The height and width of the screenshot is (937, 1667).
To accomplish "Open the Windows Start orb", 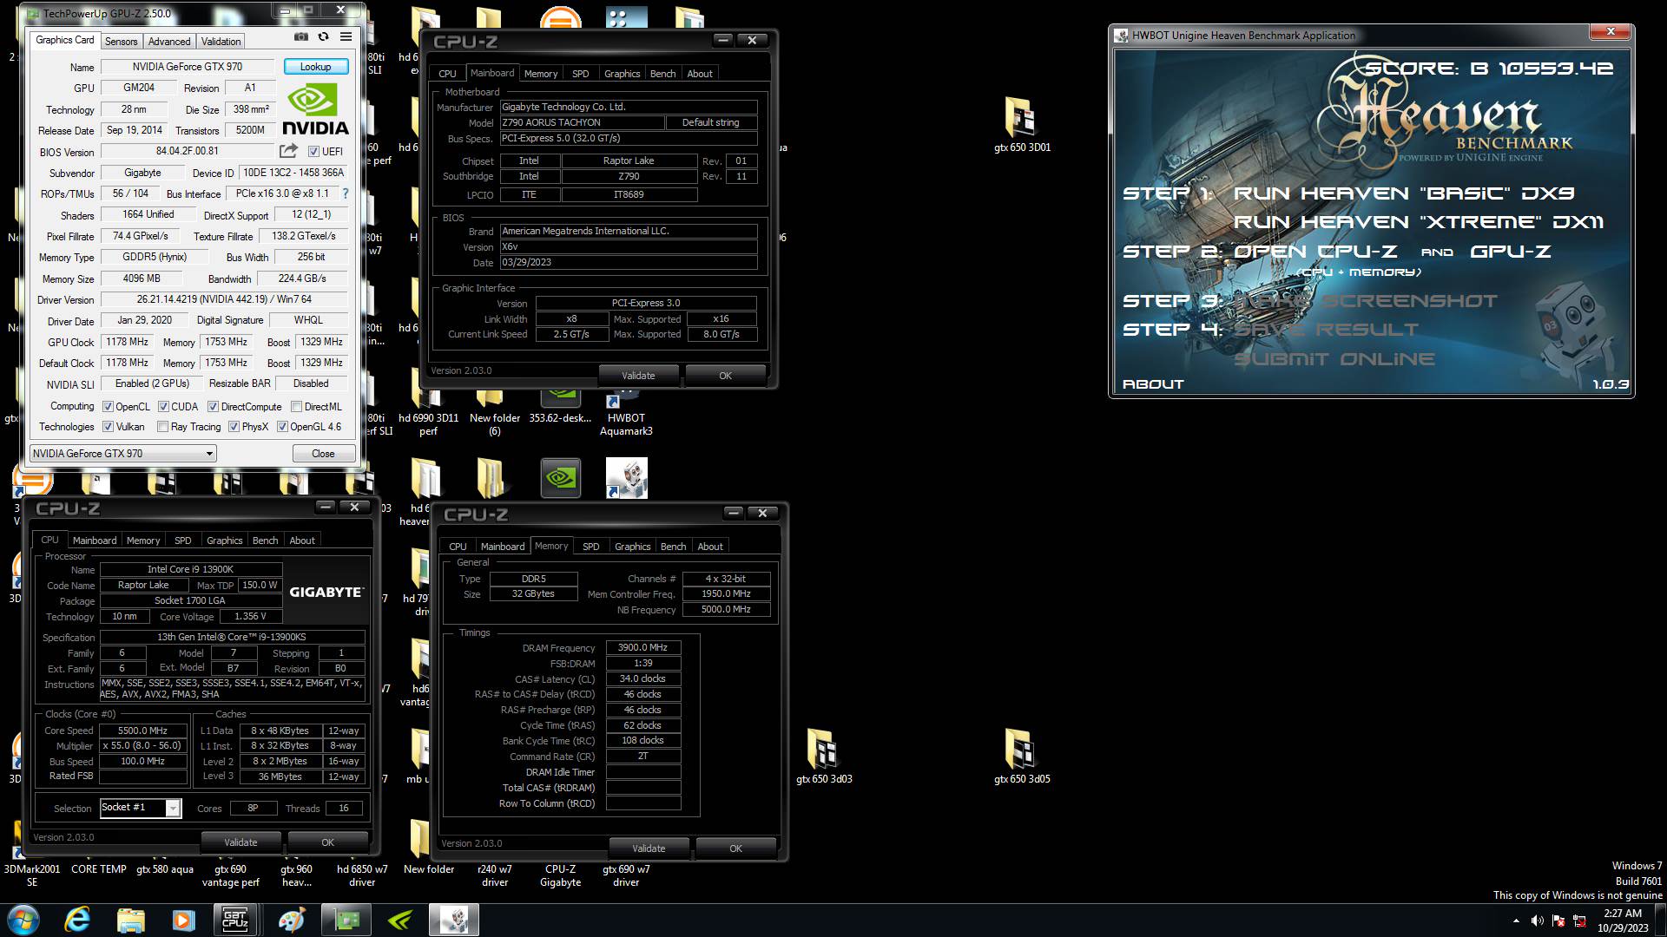I will coord(23,920).
